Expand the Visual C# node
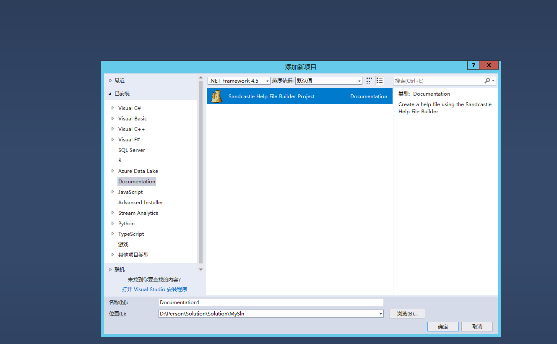This screenshot has height=344, width=557. (x=113, y=108)
